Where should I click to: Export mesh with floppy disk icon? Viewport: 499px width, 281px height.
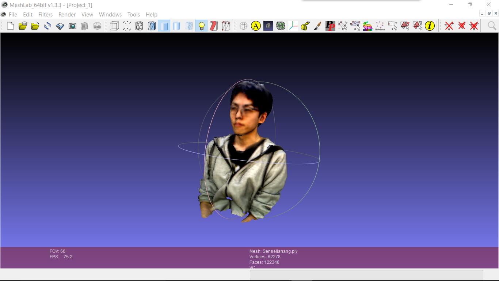click(x=60, y=26)
